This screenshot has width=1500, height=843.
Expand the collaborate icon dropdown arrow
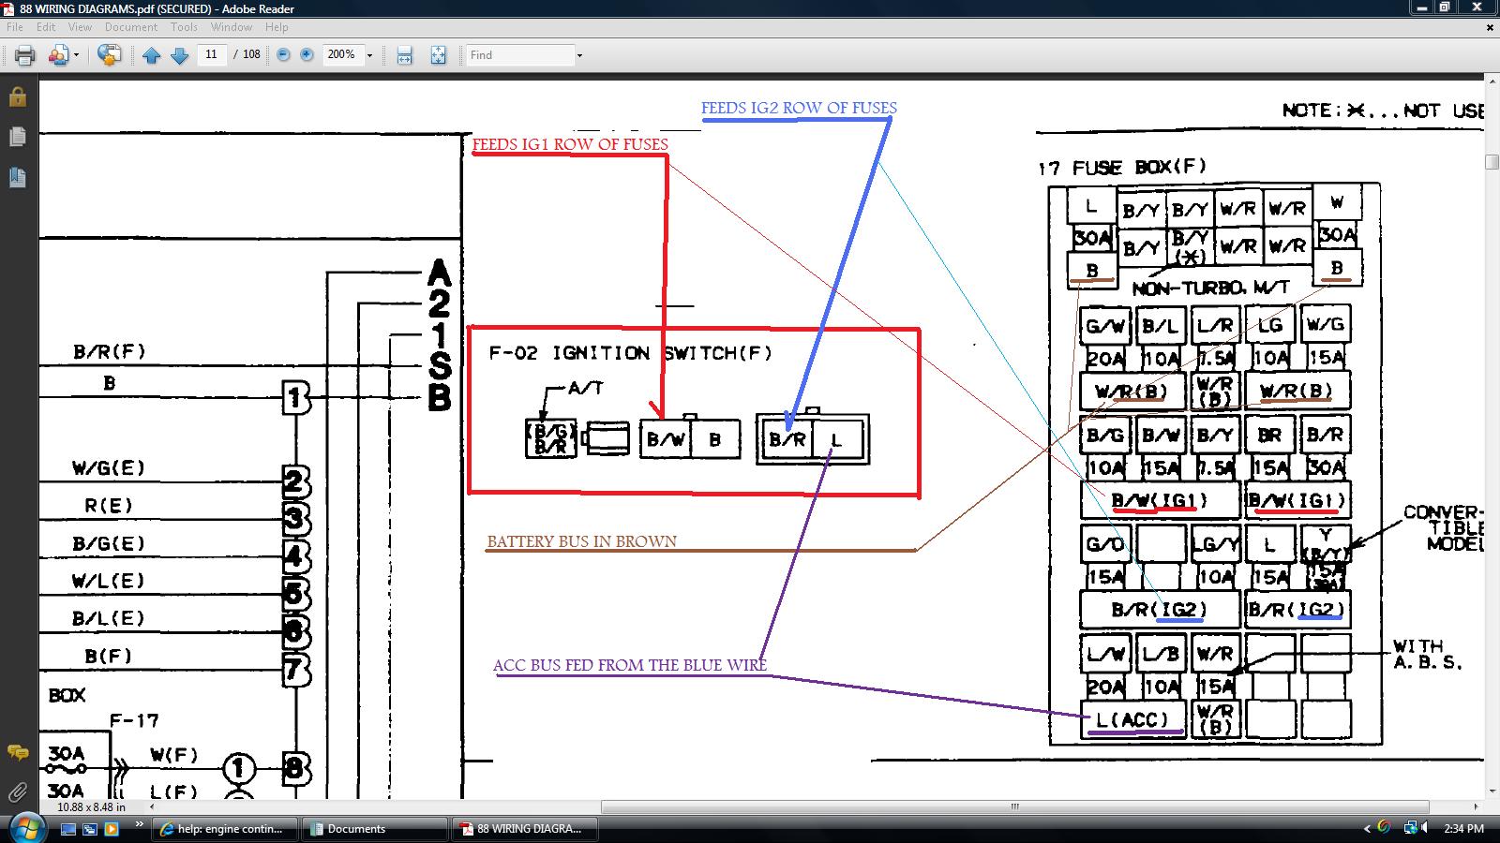coord(76,55)
